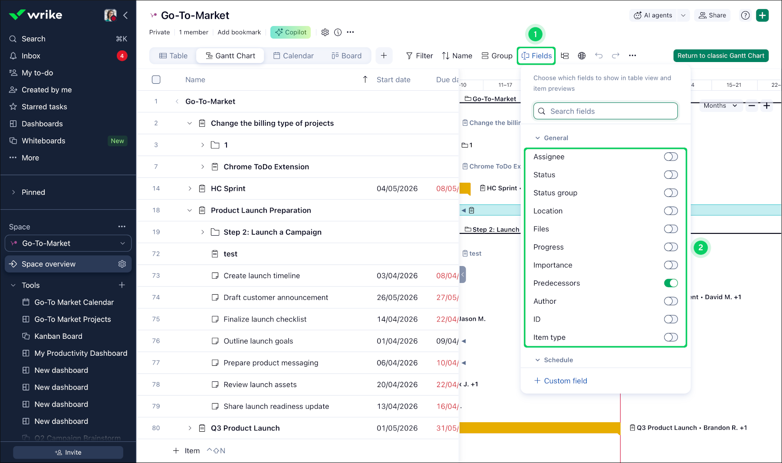The image size is (782, 463).
Task: Redo the last action
Action: pyautogui.click(x=615, y=56)
